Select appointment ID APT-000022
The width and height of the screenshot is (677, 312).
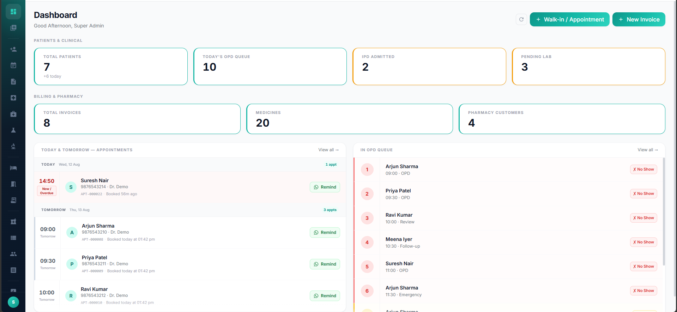91,194
